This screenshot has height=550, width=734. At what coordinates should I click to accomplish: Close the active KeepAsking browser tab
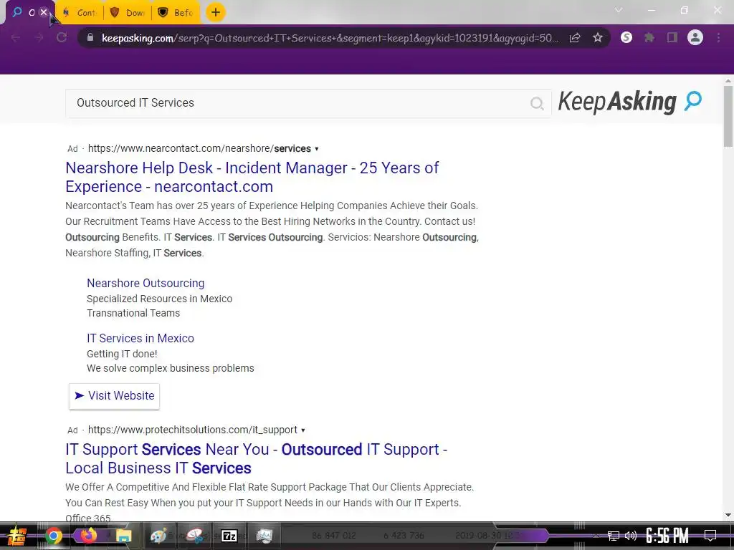pyautogui.click(x=44, y=12)
